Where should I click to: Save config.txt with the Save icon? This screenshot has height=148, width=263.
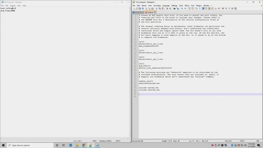(140, 8)
